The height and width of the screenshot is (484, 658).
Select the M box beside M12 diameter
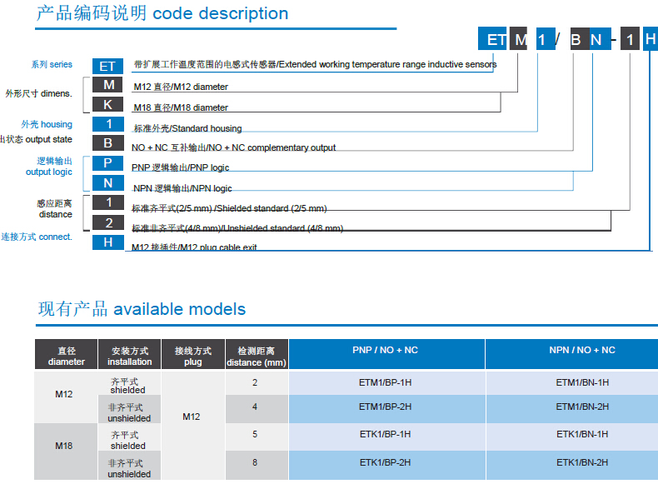[x=107, y=86]
